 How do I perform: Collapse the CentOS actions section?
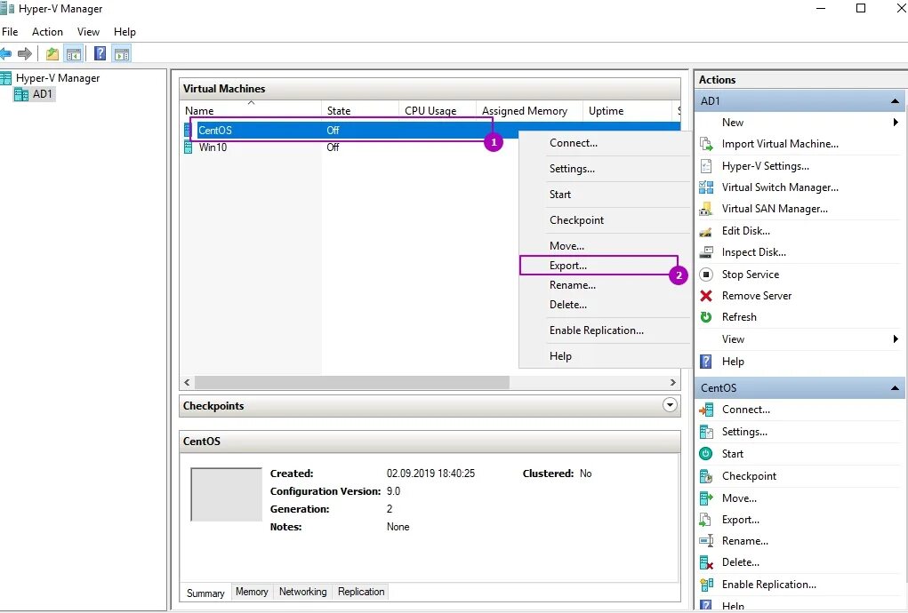(895, 388)
